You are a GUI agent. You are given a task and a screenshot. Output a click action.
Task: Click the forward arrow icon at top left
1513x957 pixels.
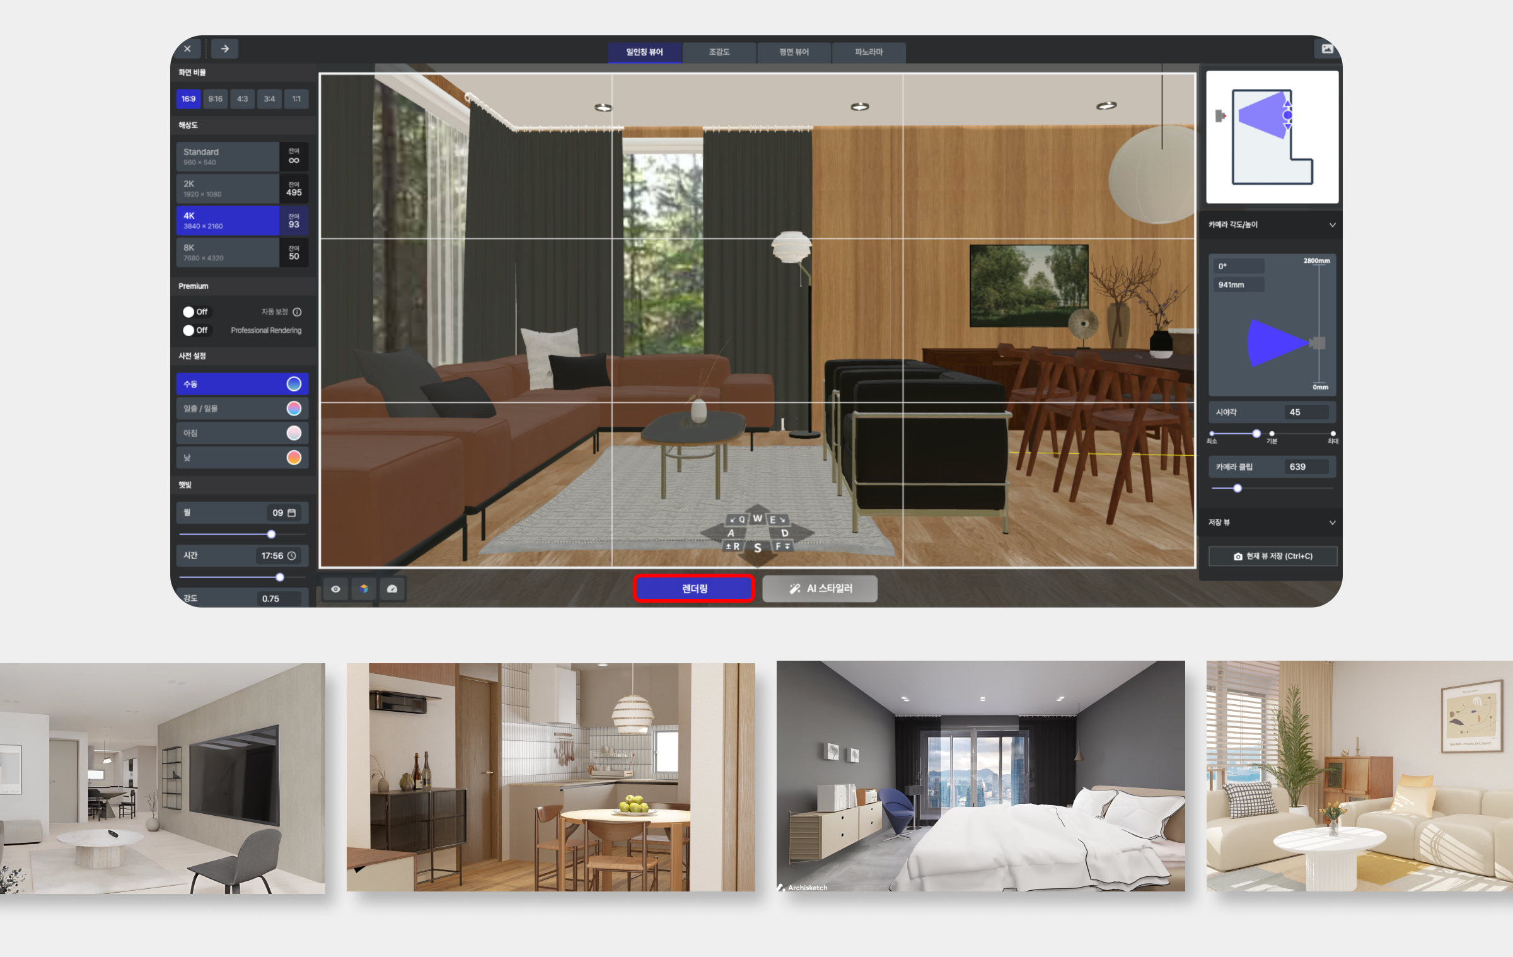[x=224, y=49]
